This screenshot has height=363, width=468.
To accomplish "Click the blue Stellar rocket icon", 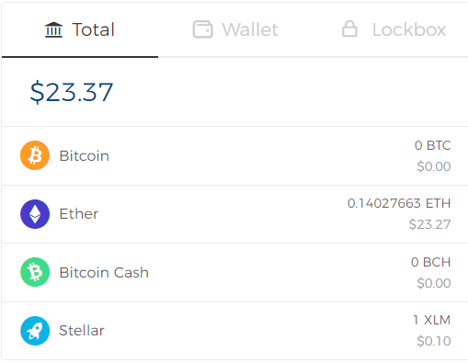I will pos(35,331).
